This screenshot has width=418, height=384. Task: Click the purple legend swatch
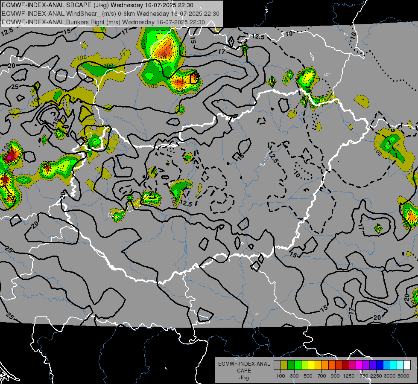click(366, 365)
